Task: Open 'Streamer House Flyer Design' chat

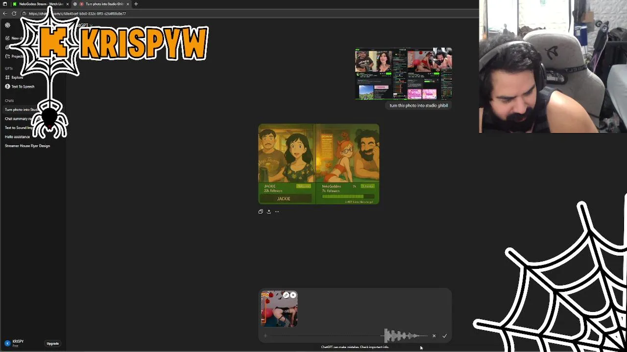Action: (x=27, y=146)
